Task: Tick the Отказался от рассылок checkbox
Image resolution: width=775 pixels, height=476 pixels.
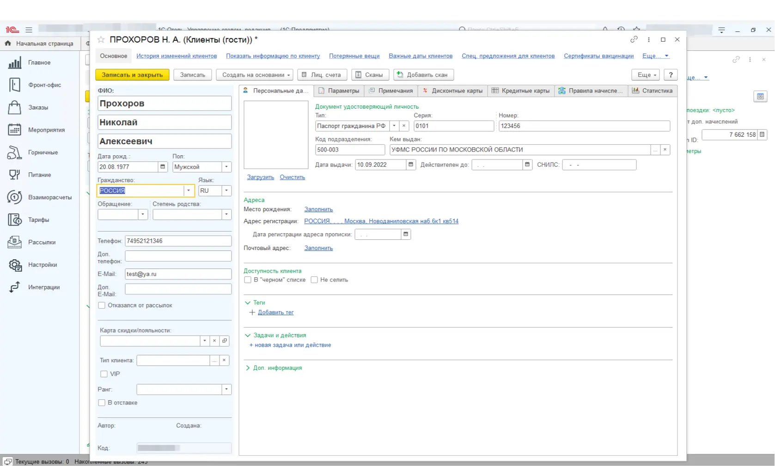Action: point(102,305)
